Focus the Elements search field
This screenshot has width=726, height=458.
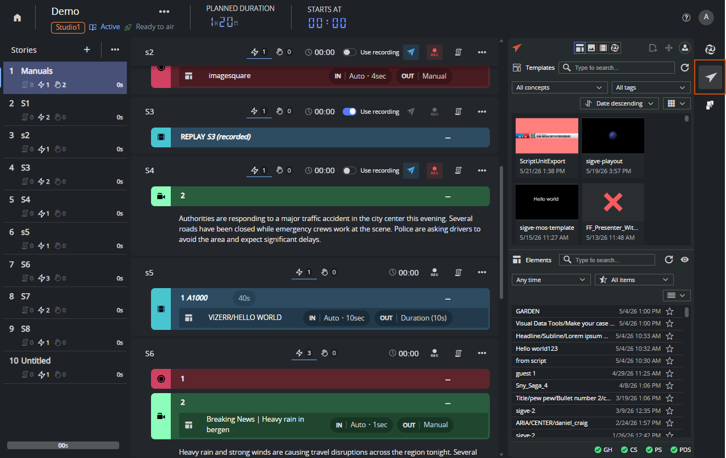607,260
